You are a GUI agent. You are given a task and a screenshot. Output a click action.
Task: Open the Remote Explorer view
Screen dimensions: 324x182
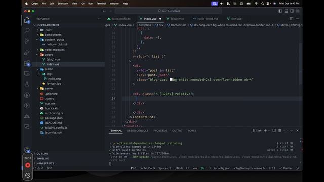(x=27, y=74)
